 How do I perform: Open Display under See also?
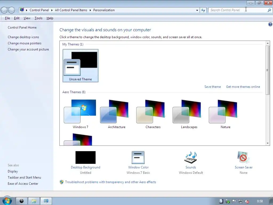click(13, 171)
